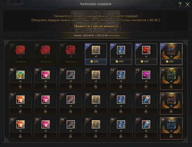Image resolution: width=192 pixels, height=147 pixels.
Task: Select the day 17 brown plate reward icon
Action: coord(71,99)
